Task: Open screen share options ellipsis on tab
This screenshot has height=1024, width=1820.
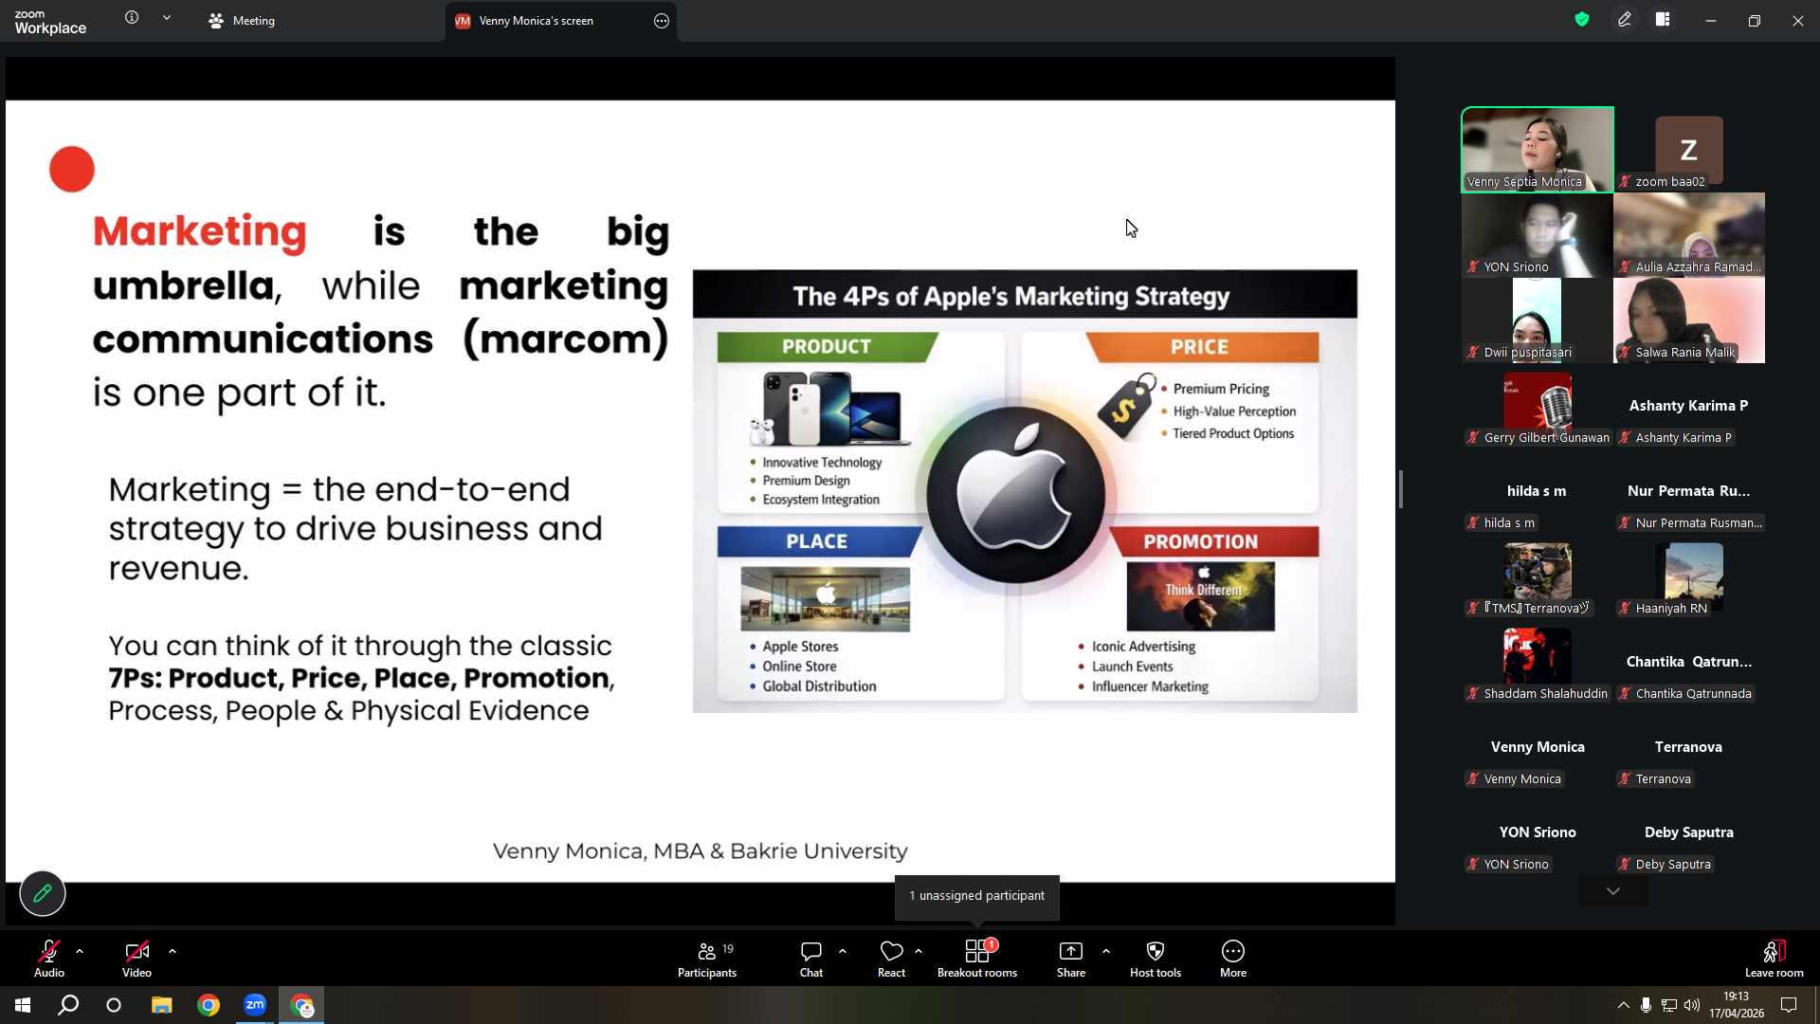Action: (x=662, y=21)
